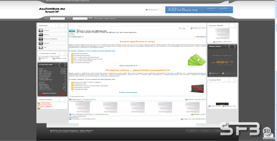Image resolution: width=277 pixels, height=141 pixels.
Task: Click the admin WMID number 123456789012
Action: coord(45,103)
